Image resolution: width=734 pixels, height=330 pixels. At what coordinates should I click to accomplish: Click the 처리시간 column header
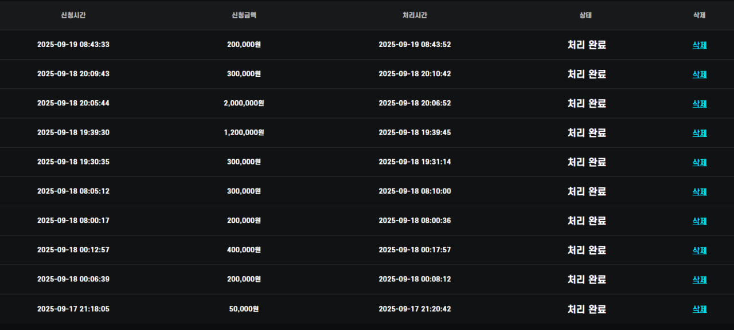tap(415, 15)
